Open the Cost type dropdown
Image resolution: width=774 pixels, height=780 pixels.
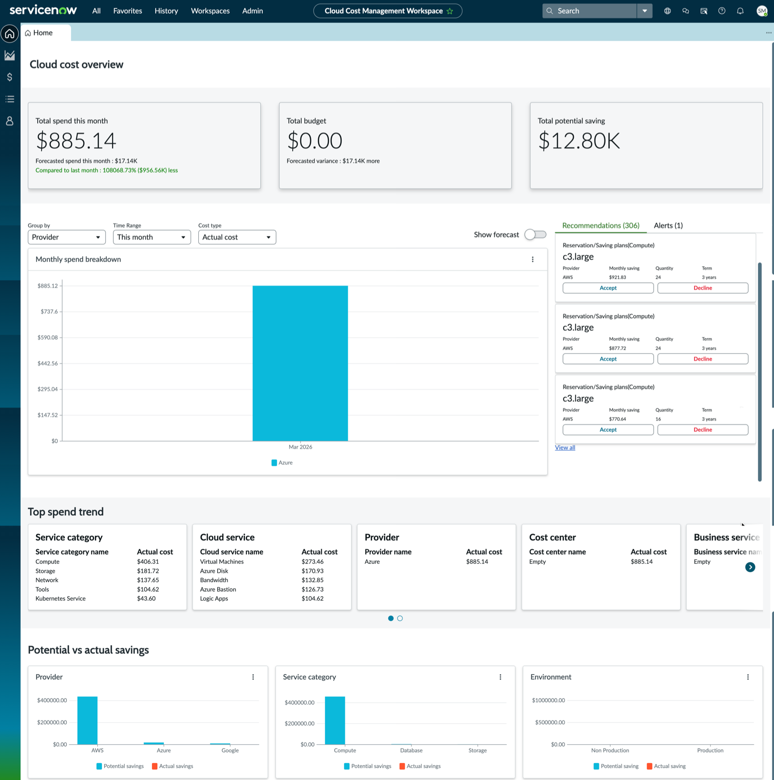(x=237, y=237)
